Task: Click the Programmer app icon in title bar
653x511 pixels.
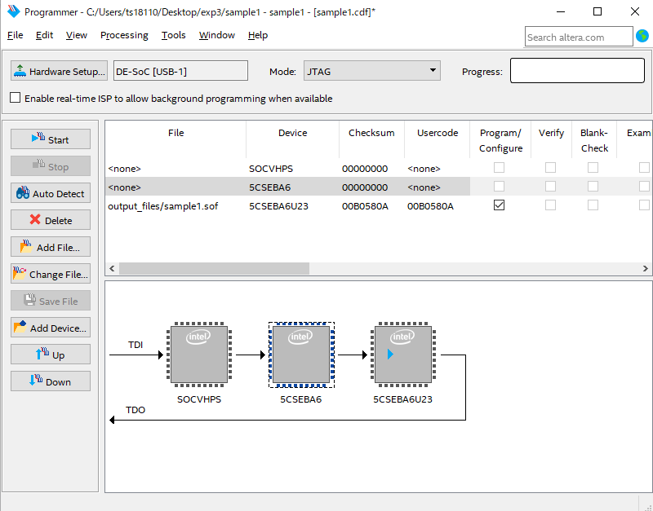Action: 13,11
